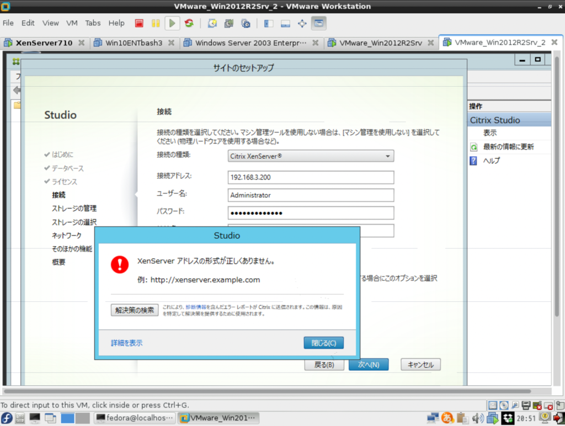Click the volume speaker tray icon

click(478, 418)
